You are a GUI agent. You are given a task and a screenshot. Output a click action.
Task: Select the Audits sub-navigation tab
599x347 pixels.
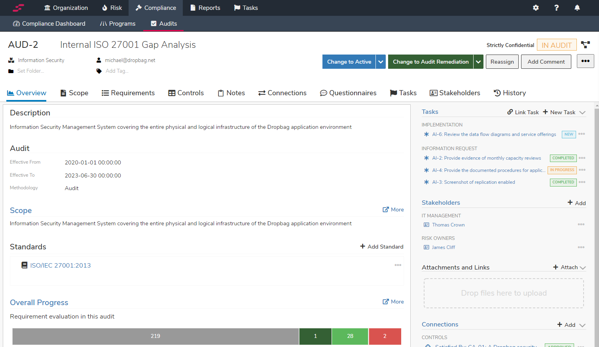tap(164, 24)
